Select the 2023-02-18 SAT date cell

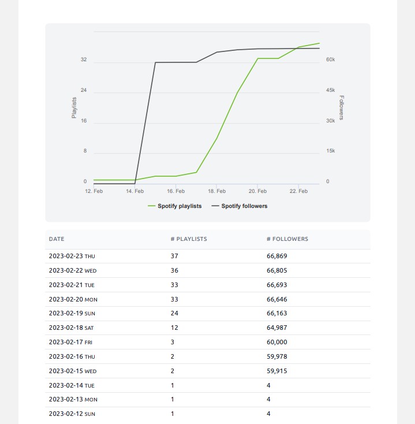click(x=71, y=328)
